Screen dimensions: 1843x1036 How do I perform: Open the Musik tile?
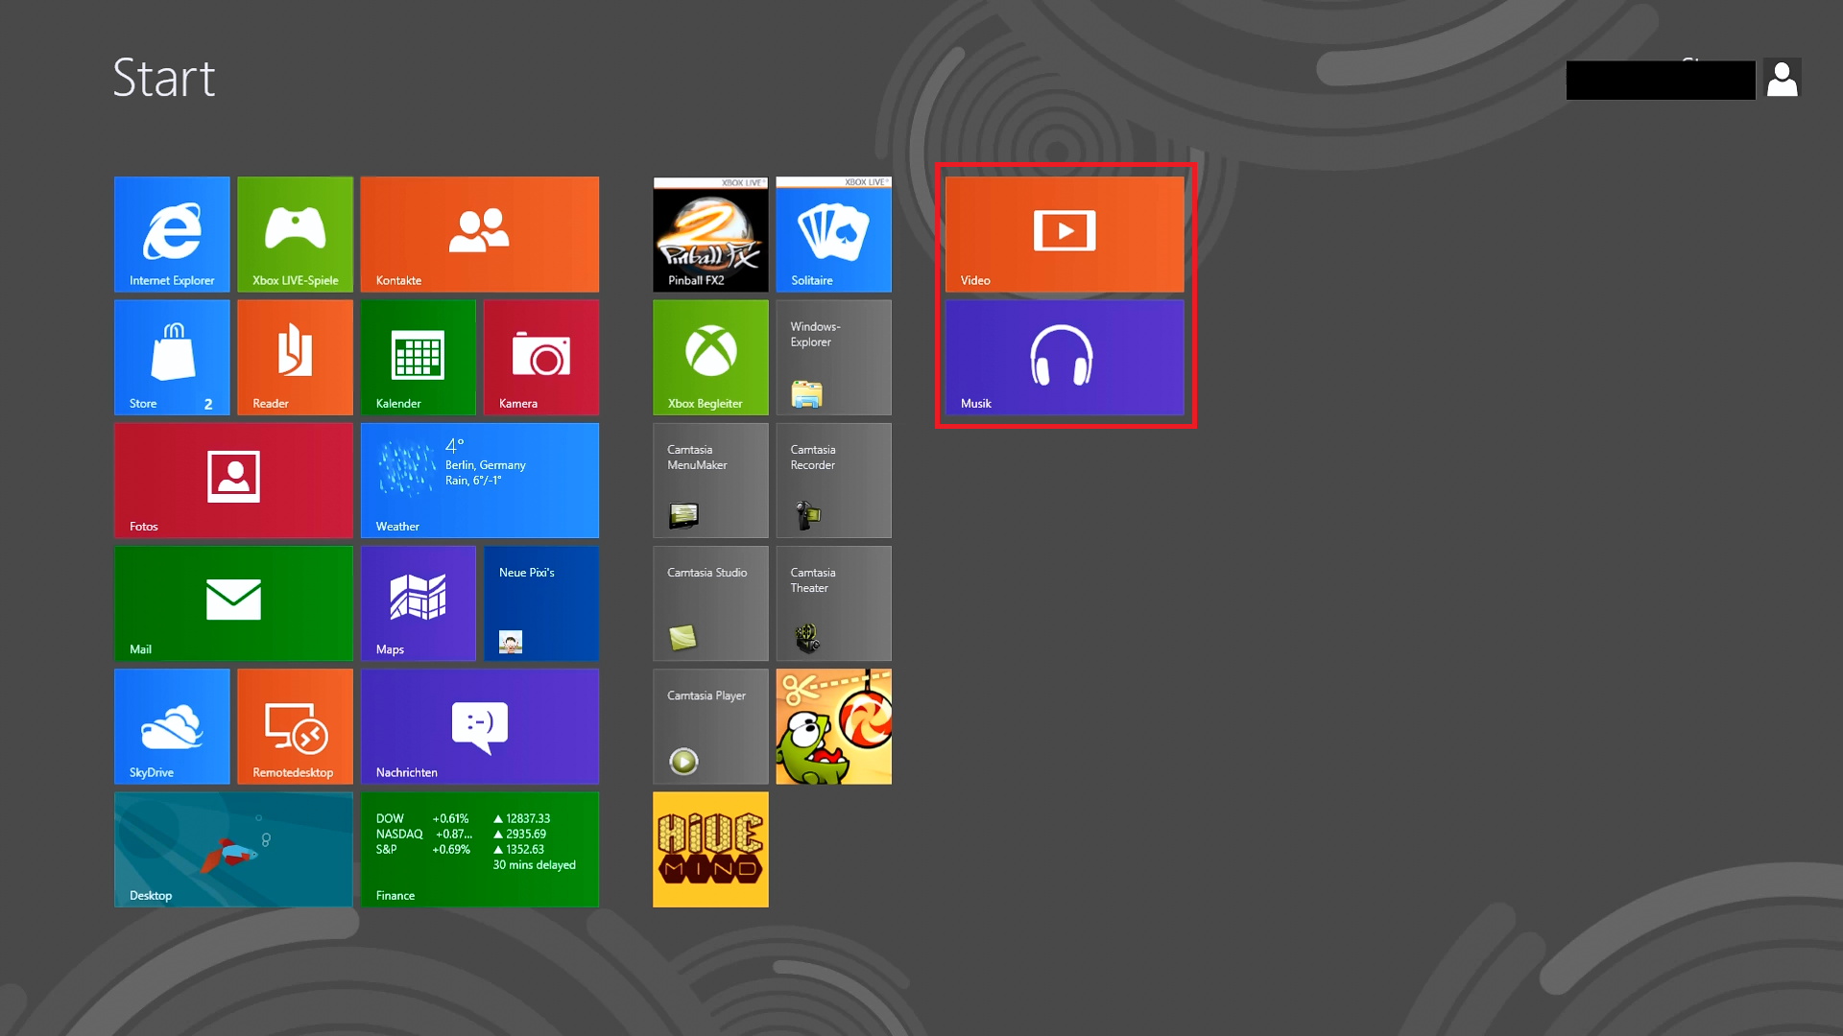point(1065,357)
